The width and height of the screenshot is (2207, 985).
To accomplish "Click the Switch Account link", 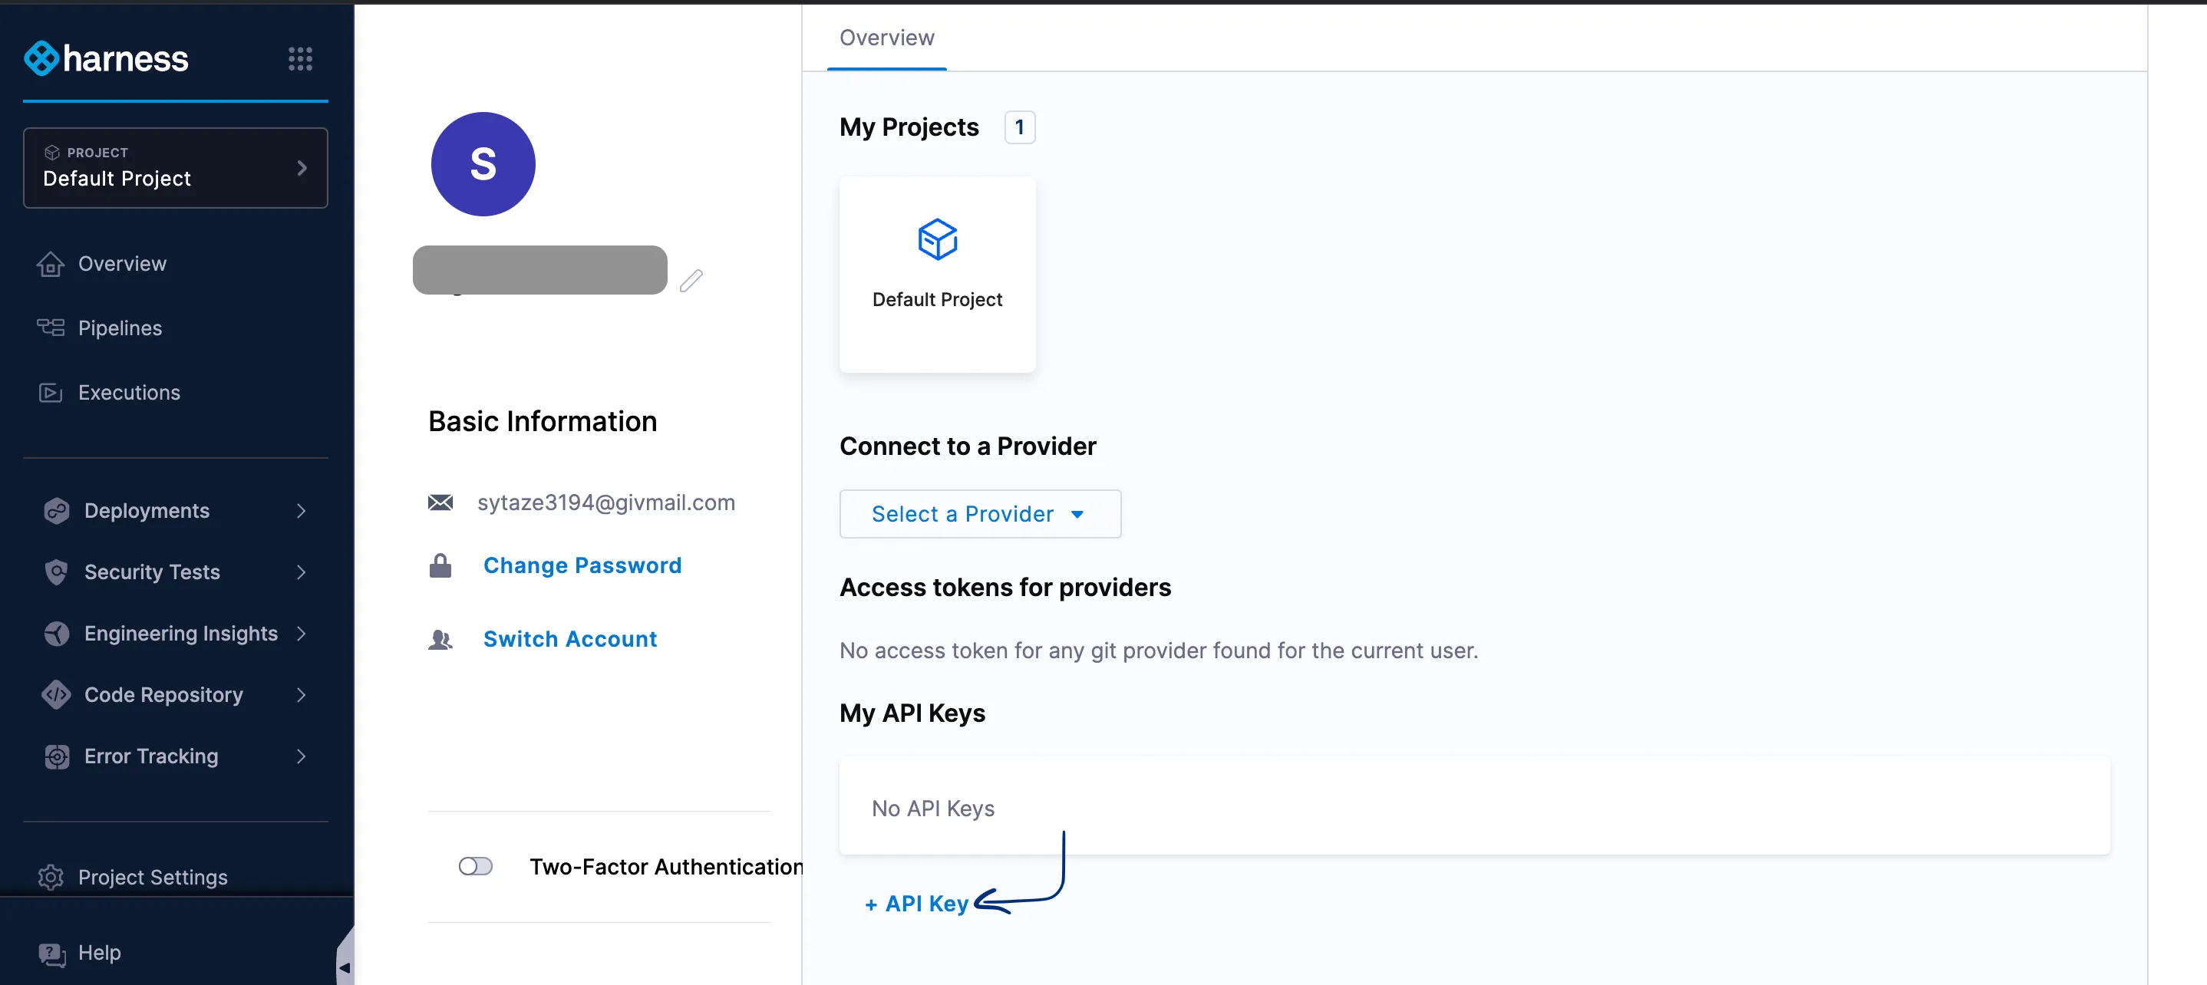I will (x=569, y=639).
